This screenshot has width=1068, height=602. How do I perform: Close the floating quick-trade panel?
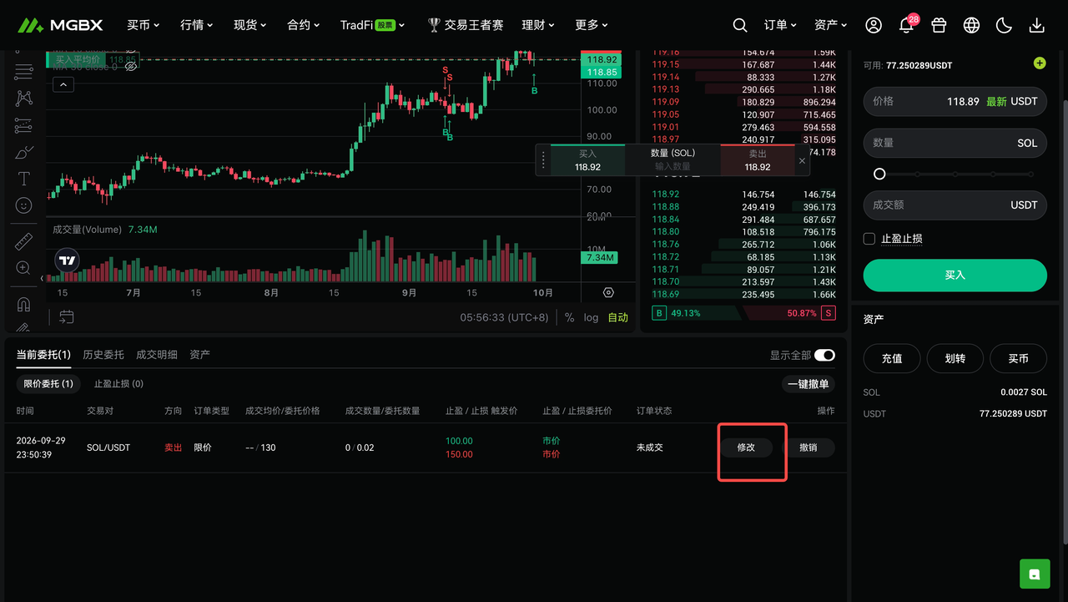(802, 160)
